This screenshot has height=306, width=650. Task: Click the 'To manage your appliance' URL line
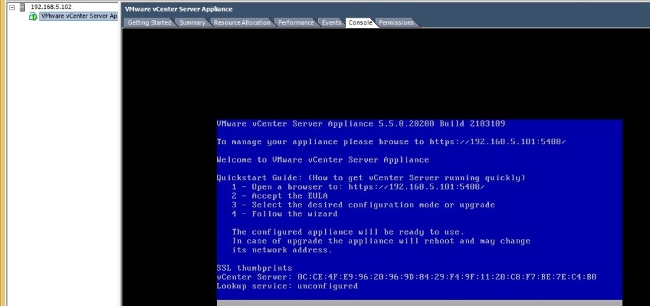coord(391,142)
